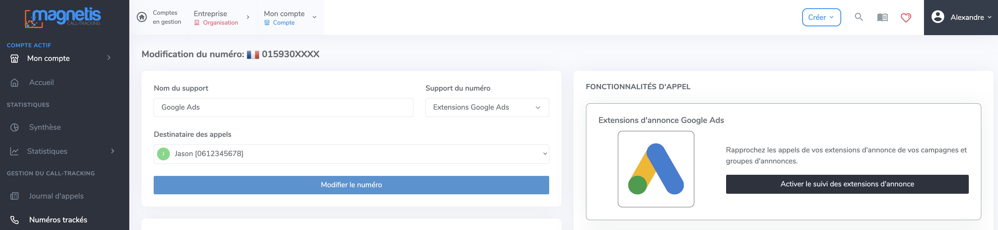Click the FONCTIONNALITÉS D'APPEL heading
998x230 pixels.
[638, 87]
